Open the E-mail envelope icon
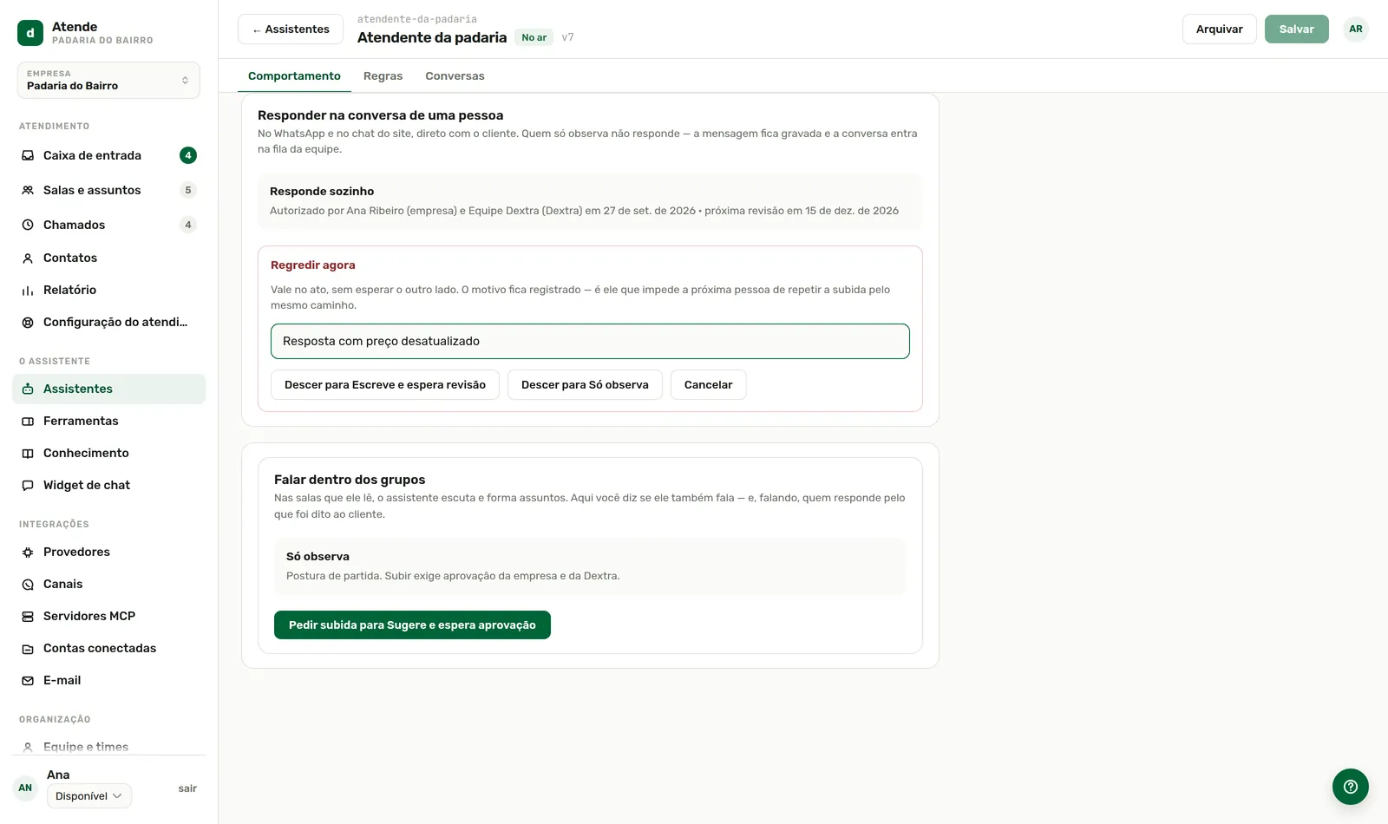1388x824 pixels. click(x=28, y=680)
